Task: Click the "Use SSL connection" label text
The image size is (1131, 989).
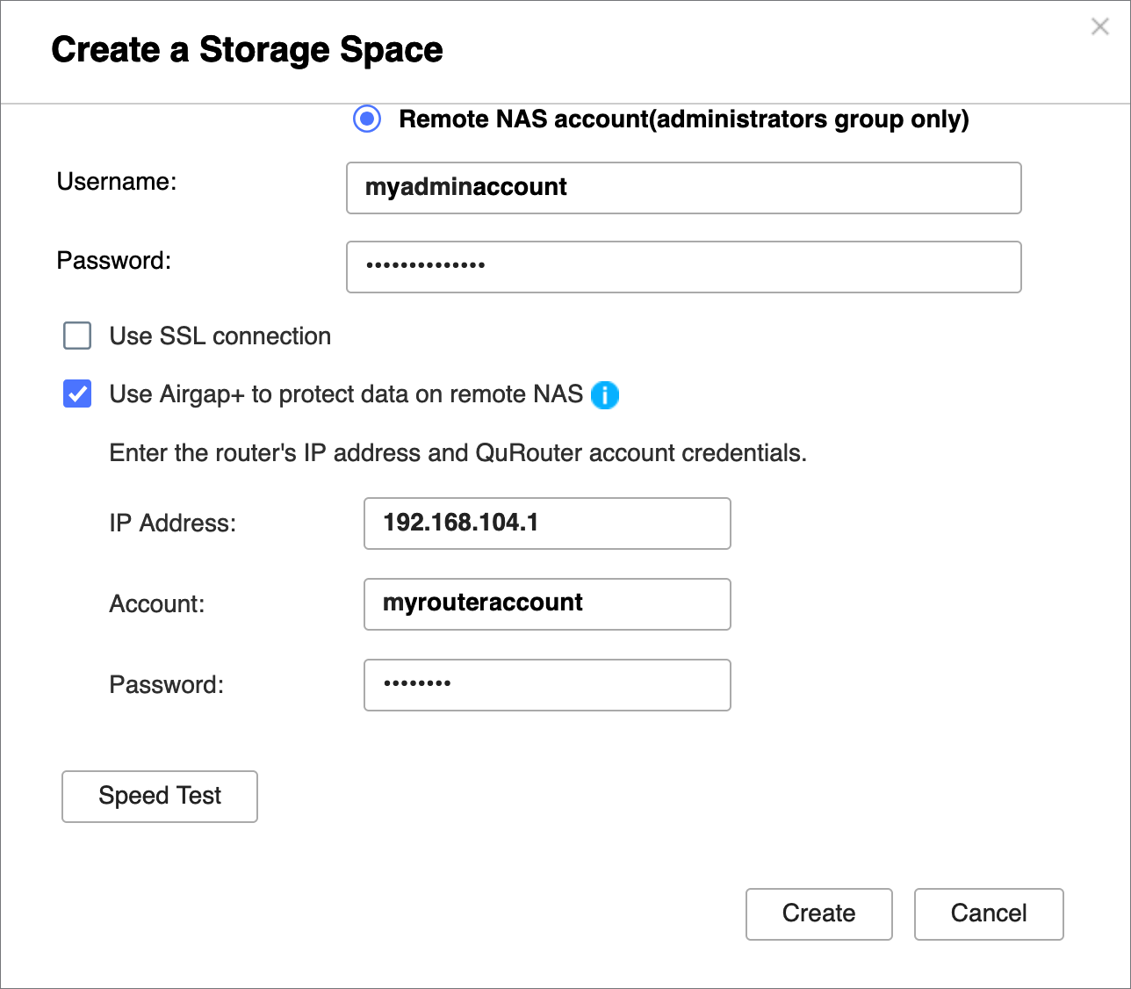Action: click(x=220, y=336)
